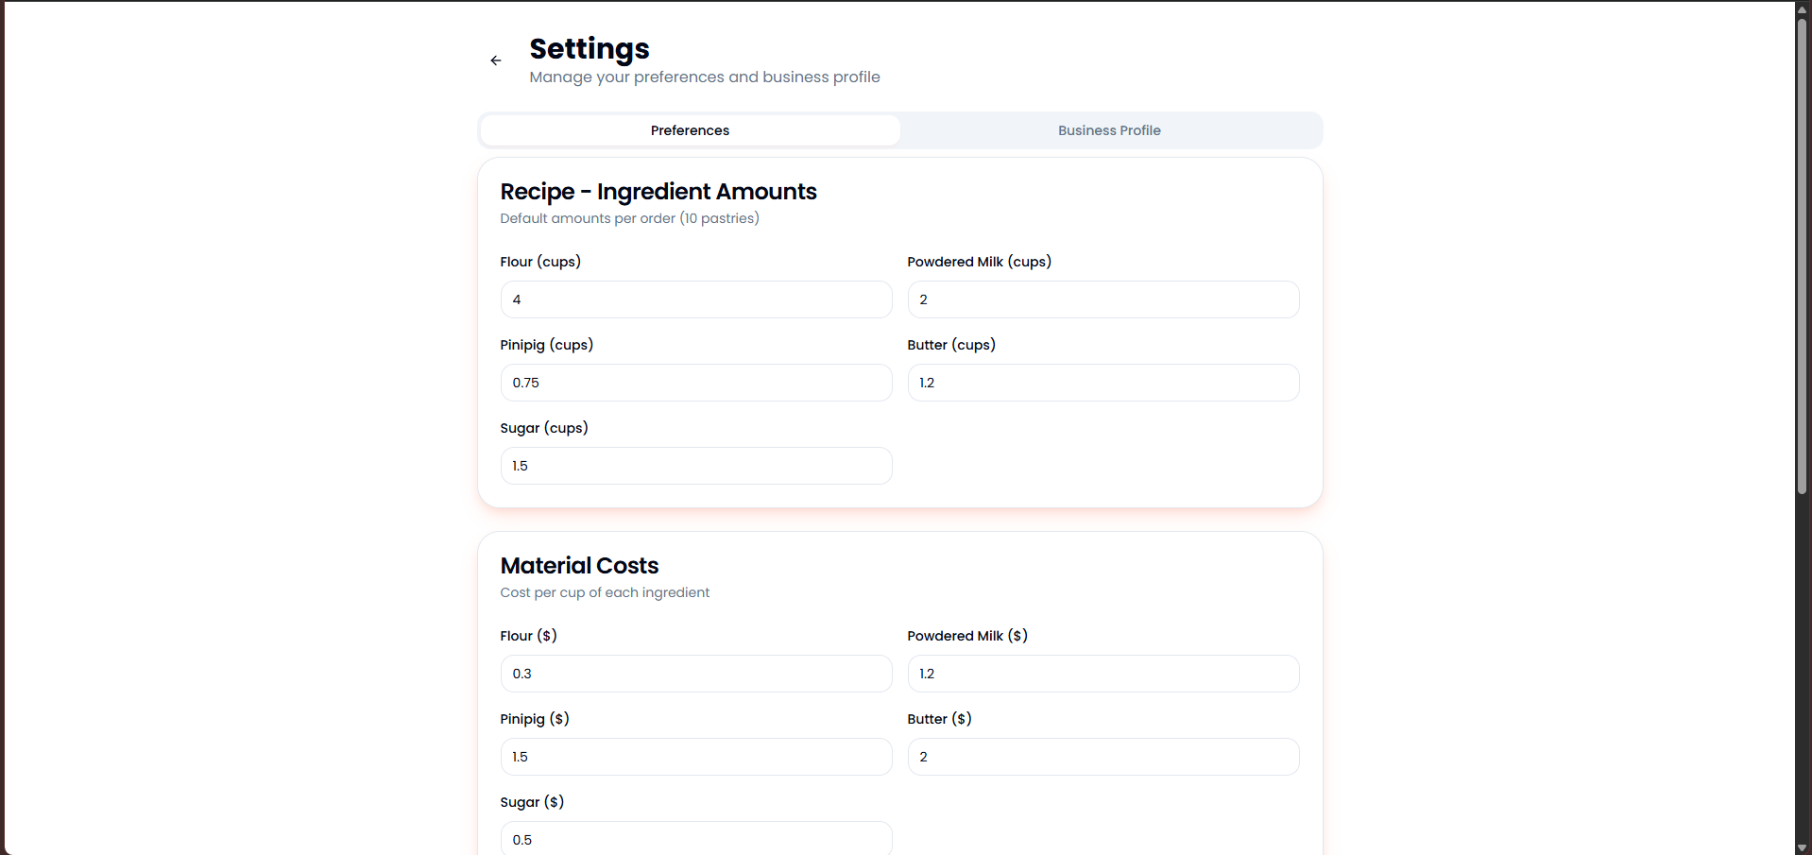This screenshot has width=1812, height=855.
Task: Select the Pinipig (cups) input box
Action: pyautogui.click(x=696, y=383)
